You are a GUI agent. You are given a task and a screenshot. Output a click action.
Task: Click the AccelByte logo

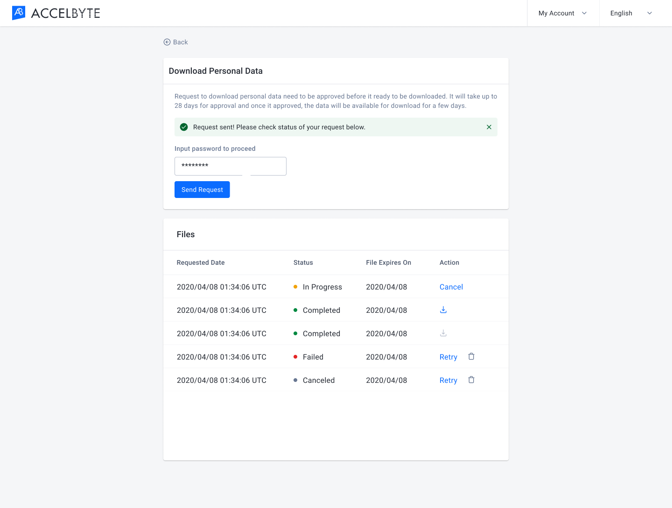pyautogui.click(x=56, y=13)
